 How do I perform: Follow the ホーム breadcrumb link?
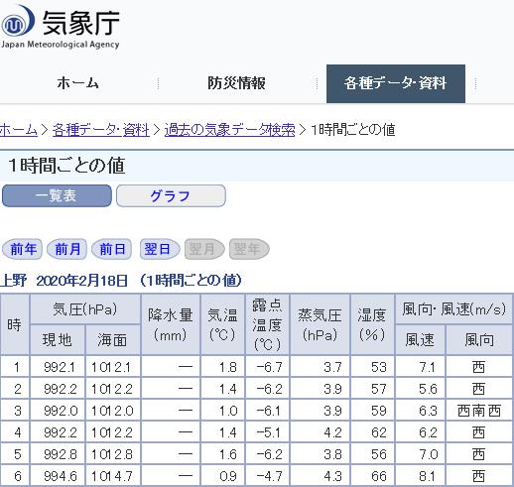tap(19, 129)
